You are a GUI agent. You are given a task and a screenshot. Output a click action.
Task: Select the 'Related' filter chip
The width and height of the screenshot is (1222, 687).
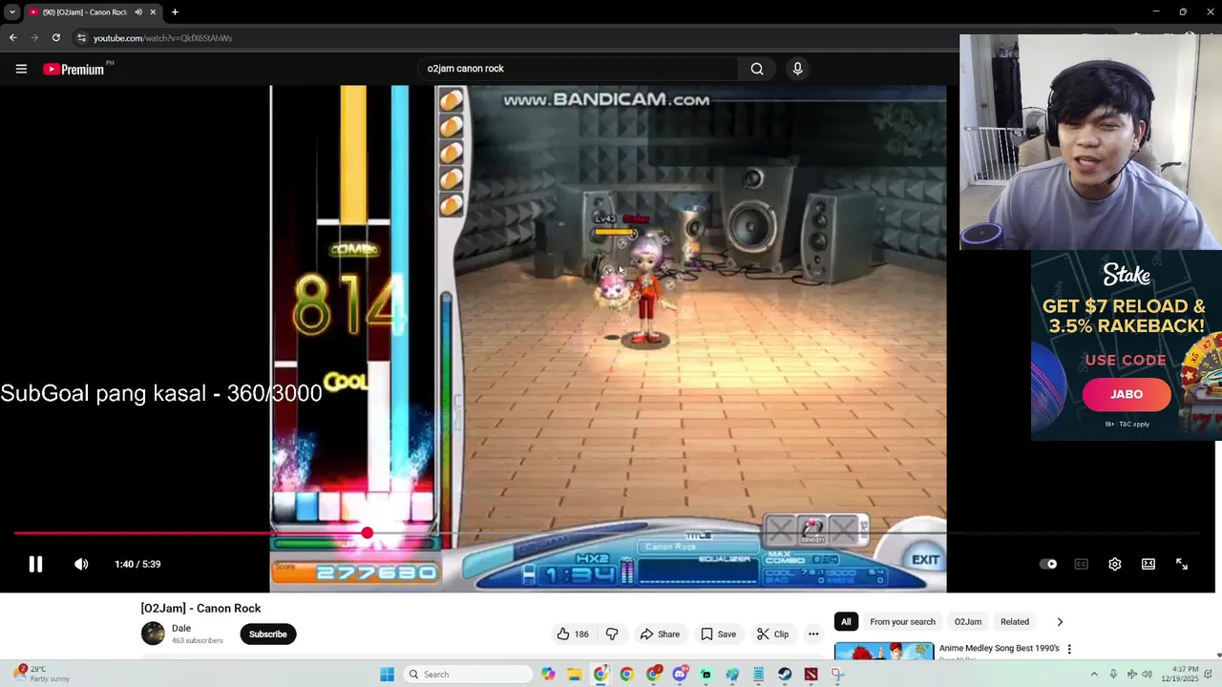[x=1015, y=622]
